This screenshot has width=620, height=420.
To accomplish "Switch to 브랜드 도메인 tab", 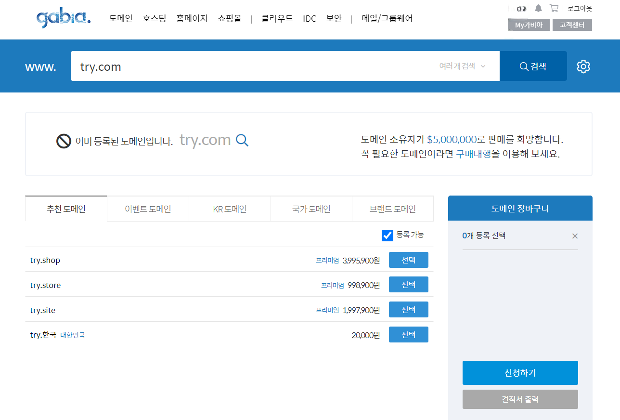I will [x=393, y=209].
